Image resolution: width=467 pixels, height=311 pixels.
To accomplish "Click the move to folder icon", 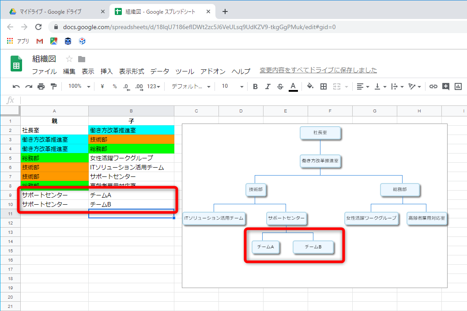I will (x=82, y=59).
